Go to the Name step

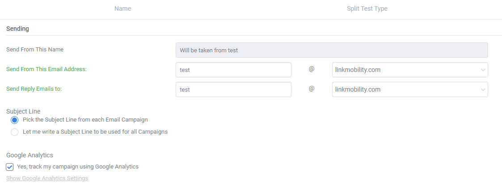coord(122,8)
